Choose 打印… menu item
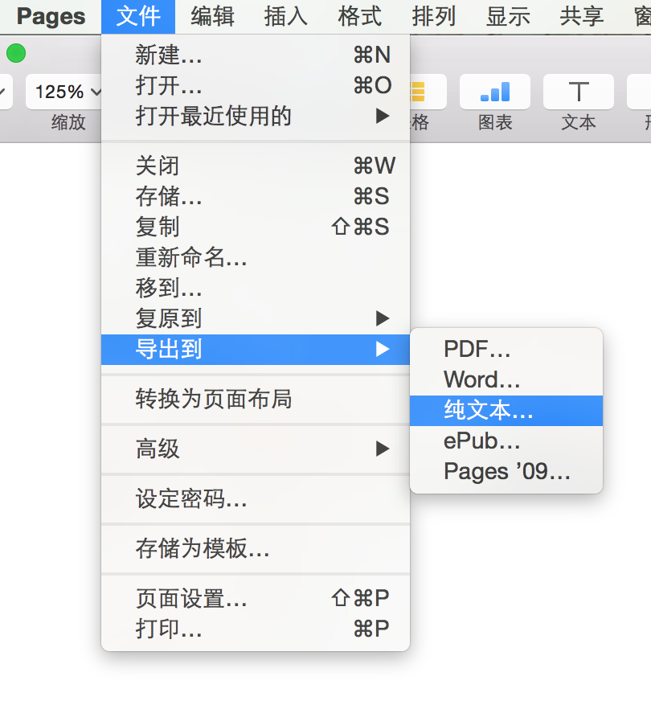This screenshot has height=701, width=651. pos(256,629)
